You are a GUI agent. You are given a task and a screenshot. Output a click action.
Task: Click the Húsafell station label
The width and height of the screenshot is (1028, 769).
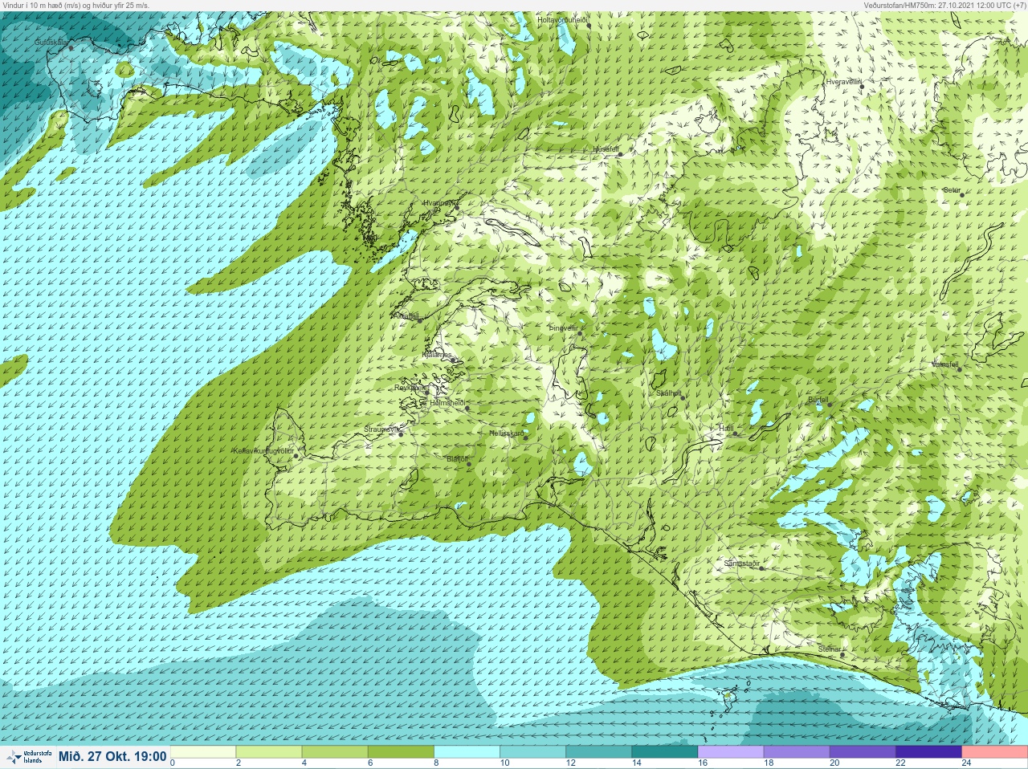606,149
